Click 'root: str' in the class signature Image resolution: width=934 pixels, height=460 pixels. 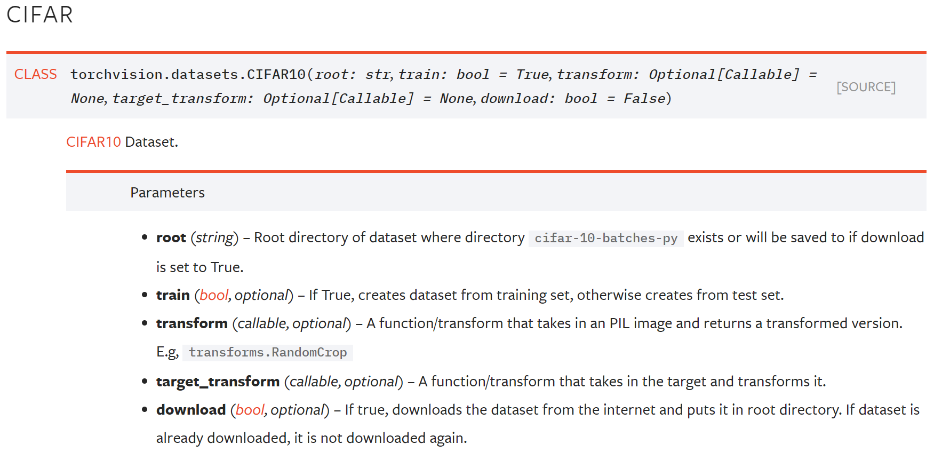coord(352,74)
